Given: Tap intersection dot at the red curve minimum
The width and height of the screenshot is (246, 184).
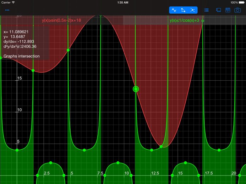Looking at the screenshot, I should pos(161,146).
